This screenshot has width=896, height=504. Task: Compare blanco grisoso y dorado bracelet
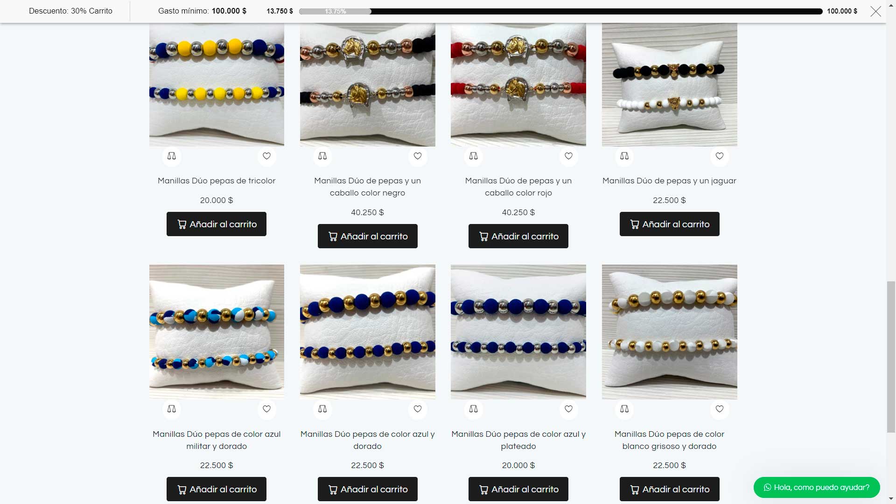click(x=624, y=409)
